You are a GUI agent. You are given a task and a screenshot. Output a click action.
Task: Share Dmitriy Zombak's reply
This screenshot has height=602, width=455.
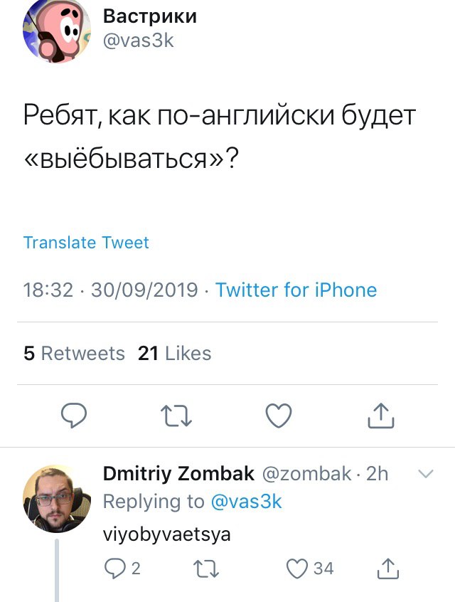tap(385, 568)
